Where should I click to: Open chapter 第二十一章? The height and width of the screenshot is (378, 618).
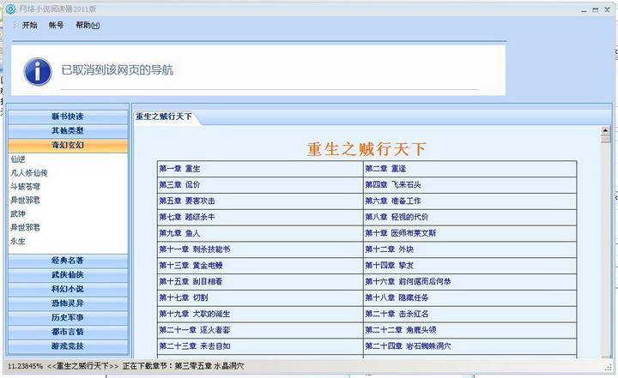coord(194,330)
